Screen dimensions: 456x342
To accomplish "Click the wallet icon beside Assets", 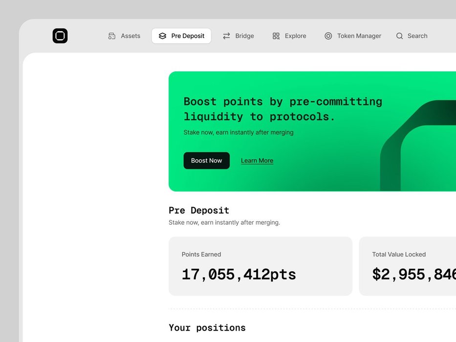I will [112, 36].
